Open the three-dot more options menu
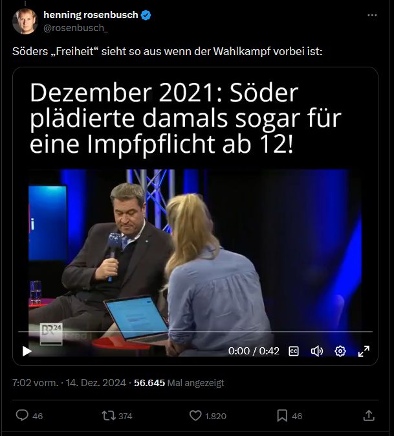Viewport: 394px width, 436px height. tap(372, 15)
